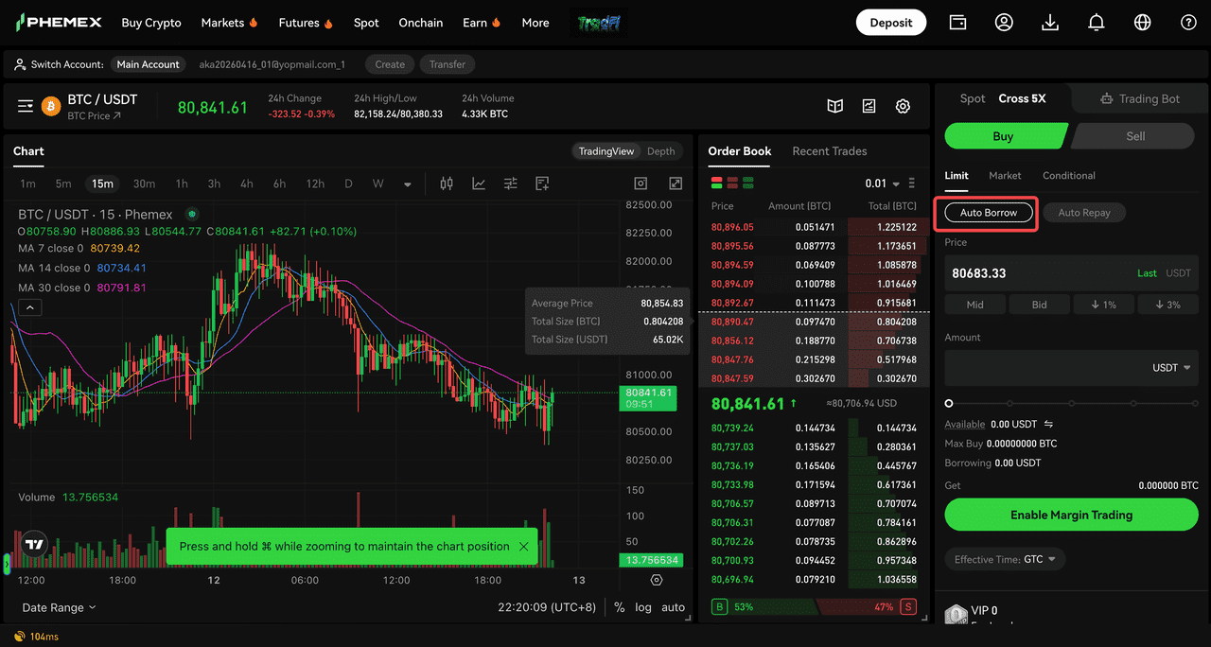The image size is (1211, 647).
Task: Open the order book options menu icon
Action: [x=912, y=184]
